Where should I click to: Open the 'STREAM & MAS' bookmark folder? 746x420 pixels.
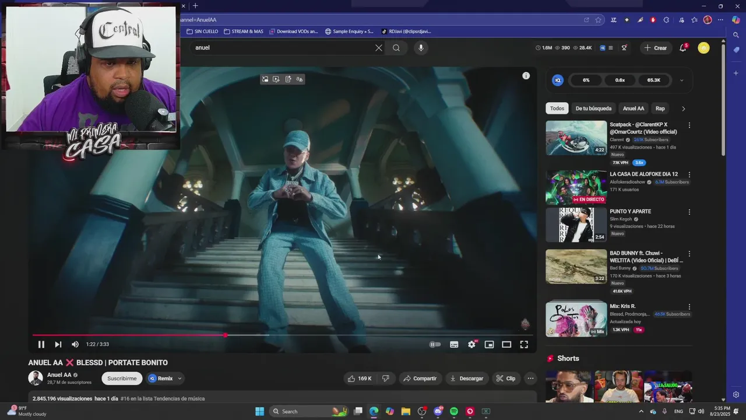(x=244, y=32)
